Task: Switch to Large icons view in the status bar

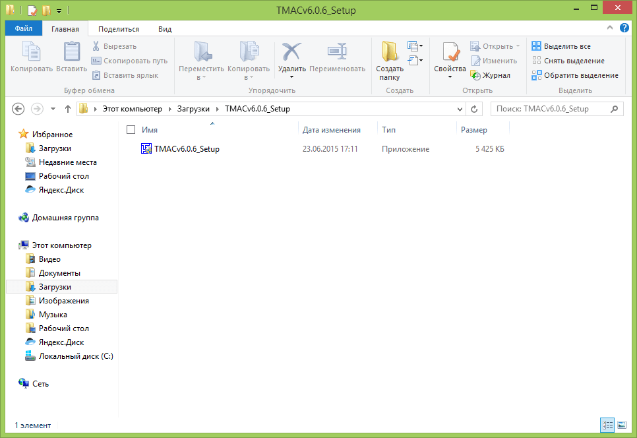Action: (622, 425)
